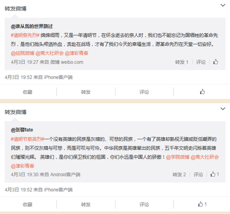The height and width of the screenshot is (214, 230).
Task: Like the quoted 张馨fate post
Action: click(215, 174)
